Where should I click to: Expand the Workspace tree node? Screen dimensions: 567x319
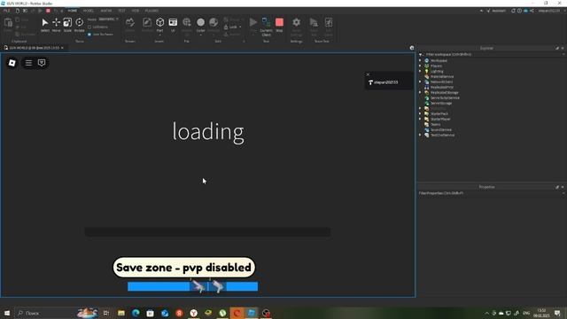point(420,61)
